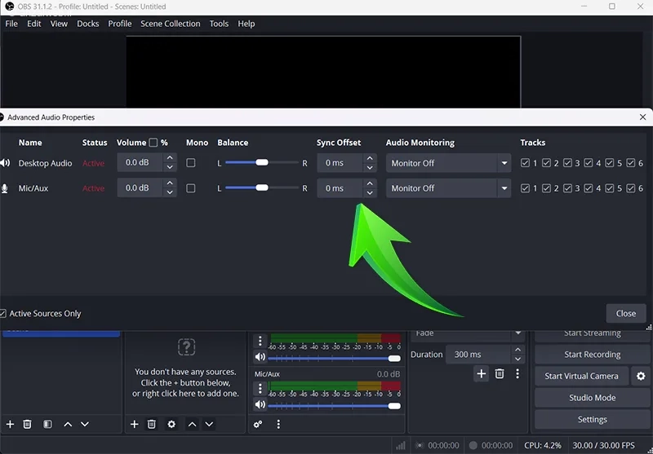Screen dimensions: 653x454
Task: Click the remove transition trash icon
Action: tap(500, 374)
